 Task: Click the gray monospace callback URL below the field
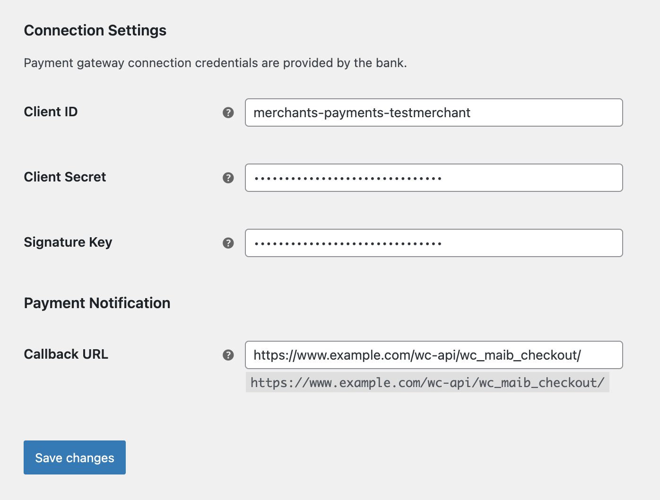tap(427, 383)
